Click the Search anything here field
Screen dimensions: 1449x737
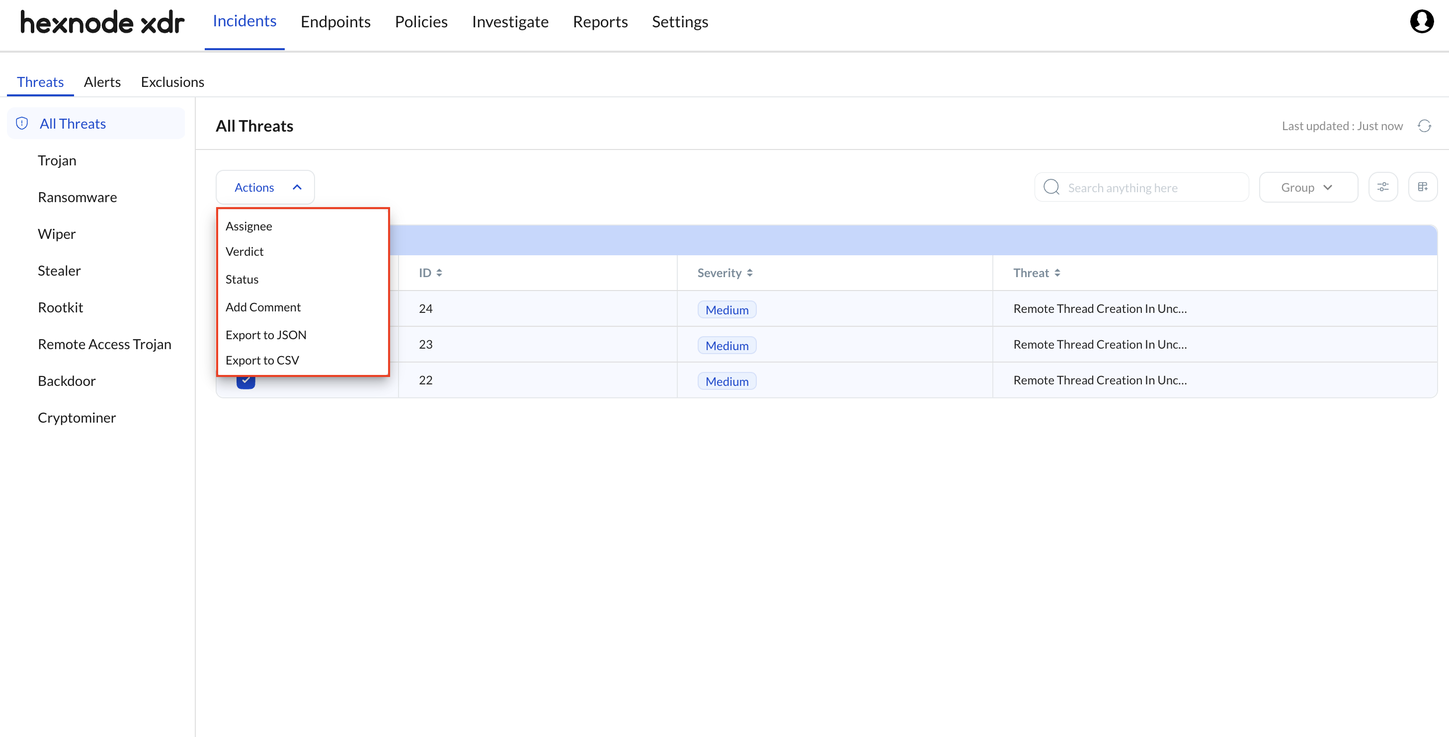pos(1141,187)
